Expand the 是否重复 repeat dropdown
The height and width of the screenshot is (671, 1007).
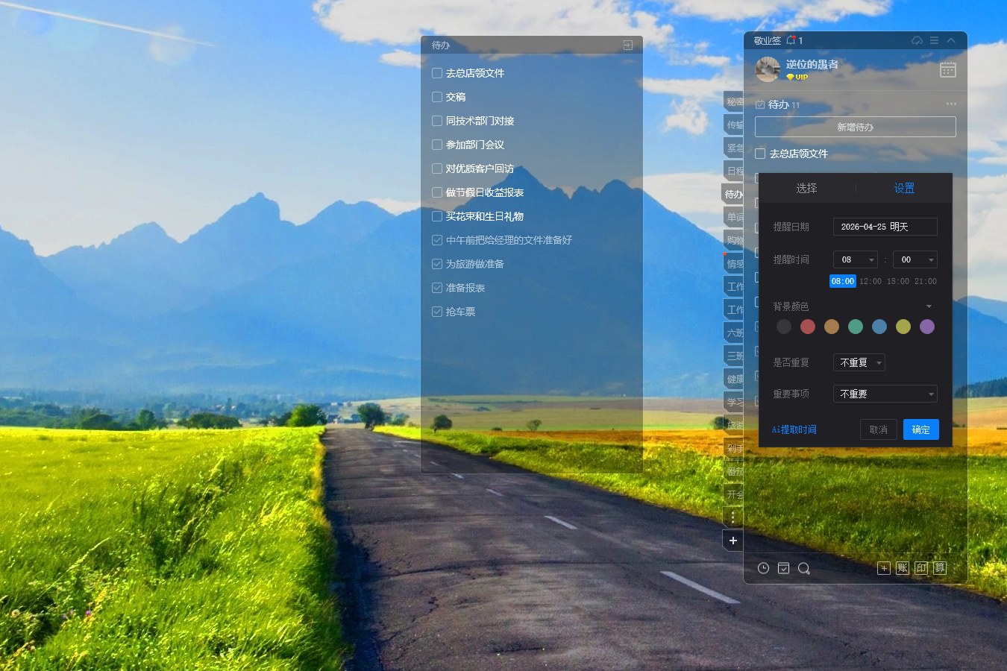(859, 362)
